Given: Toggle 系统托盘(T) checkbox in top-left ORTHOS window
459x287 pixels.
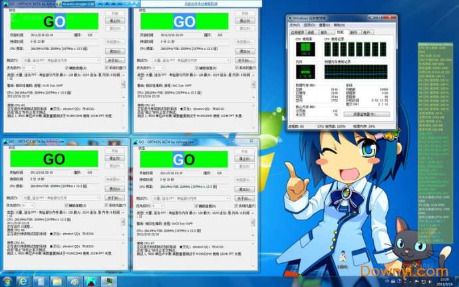Looking at the screenshot, I should (x=107, y=68).
